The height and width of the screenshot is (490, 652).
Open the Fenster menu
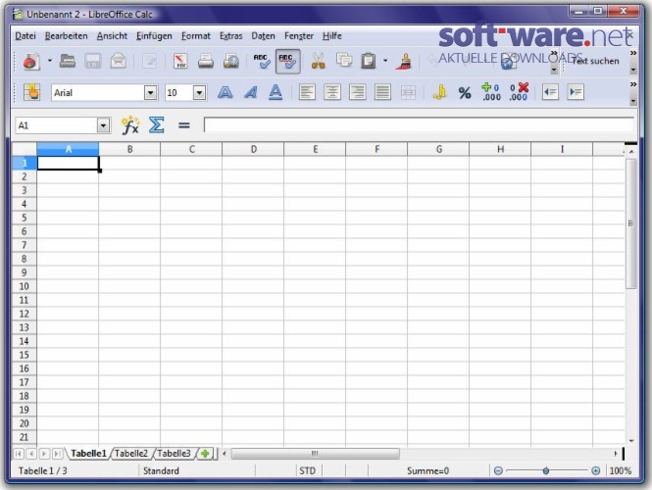(299, 35)
